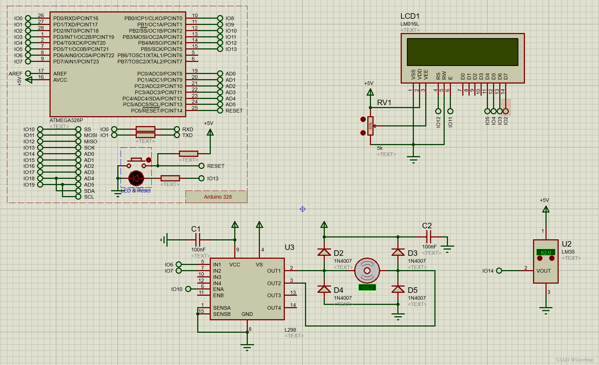The width and height of the screenshot is (599, 365).
Task: Select diode D2 symbol
Action: tap(324, 252)
